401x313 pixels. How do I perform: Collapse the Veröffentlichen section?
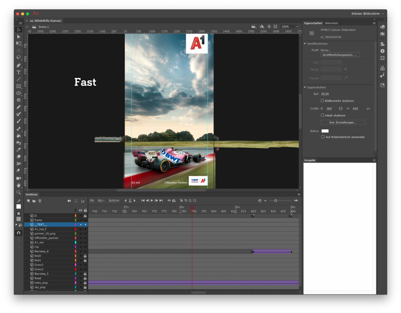[x=305, y=43]
